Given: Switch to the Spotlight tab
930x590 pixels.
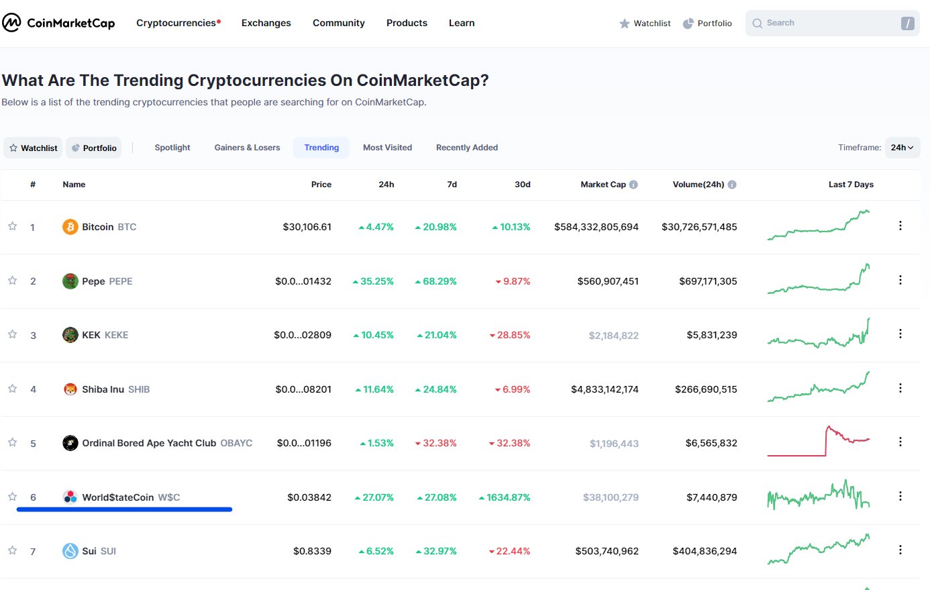Looking at the screenshot, I should coord(172,148).
